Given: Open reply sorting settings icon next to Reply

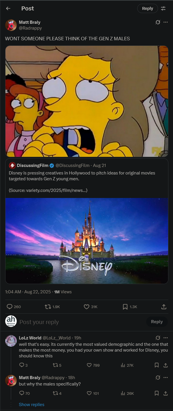Looking at the screenshot, I should click(x=163, y=8).
